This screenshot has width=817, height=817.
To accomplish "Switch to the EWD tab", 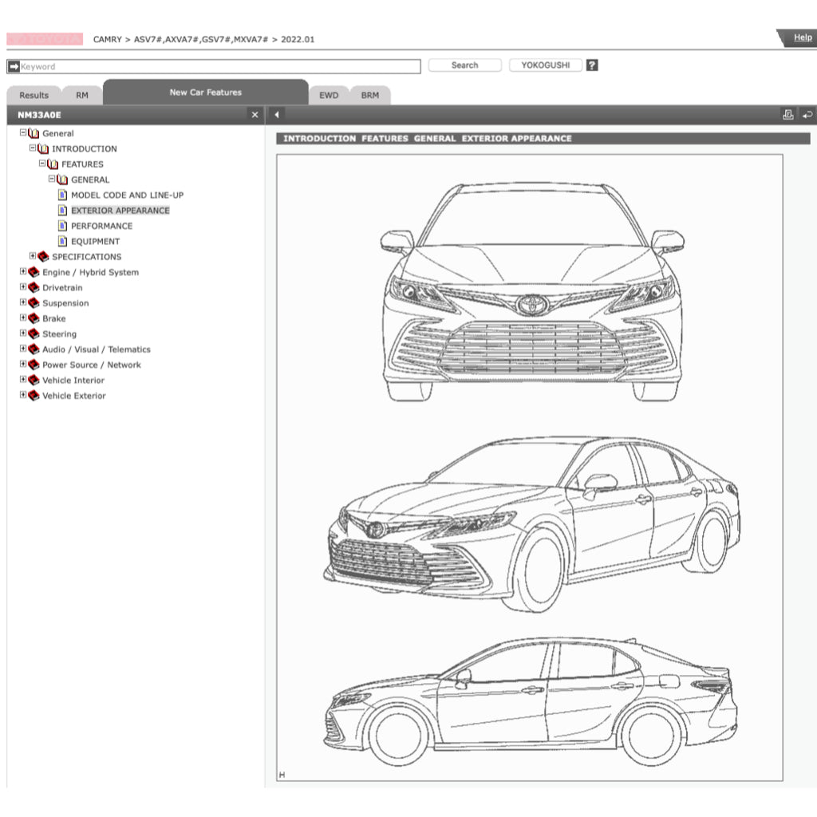I will 329,95.
